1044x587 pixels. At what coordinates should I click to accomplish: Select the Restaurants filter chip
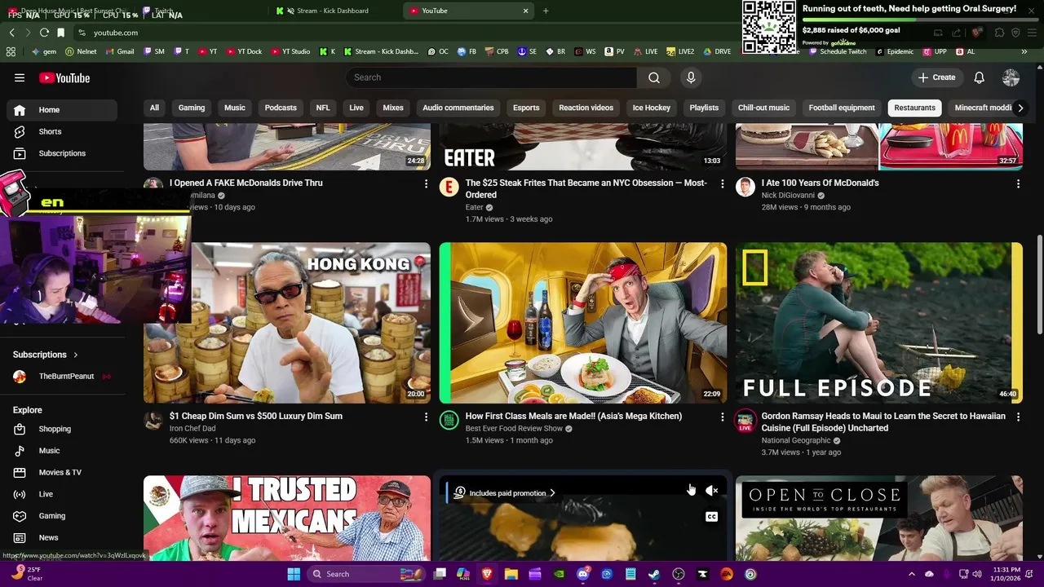914,108
